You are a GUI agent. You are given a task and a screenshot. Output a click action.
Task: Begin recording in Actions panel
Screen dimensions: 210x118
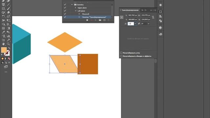point(92,20)
